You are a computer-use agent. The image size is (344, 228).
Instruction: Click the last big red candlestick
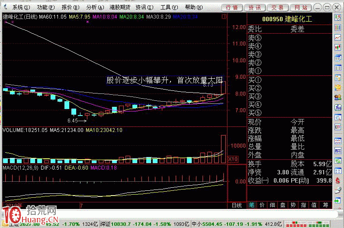coord(223,87)
